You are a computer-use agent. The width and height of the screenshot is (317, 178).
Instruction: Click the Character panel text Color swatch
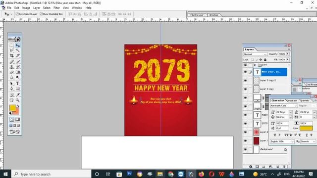(306, 128)
